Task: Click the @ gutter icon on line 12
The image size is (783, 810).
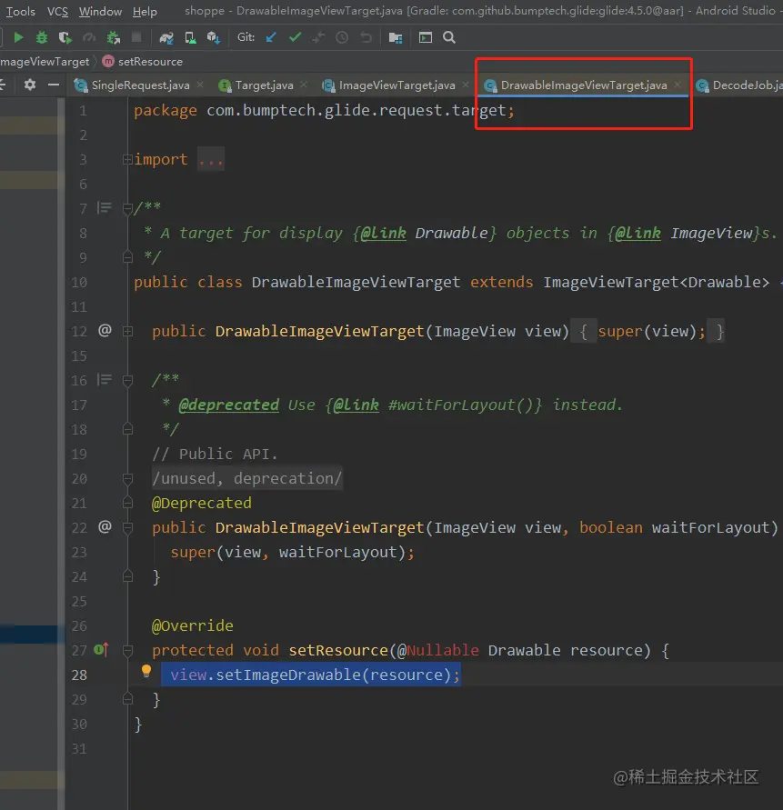Action: click(105, 330)
